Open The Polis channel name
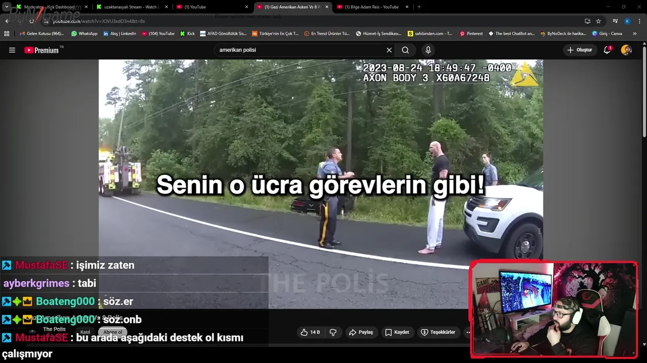Screen dimensions: 647x363 click(x=54, y=329)
